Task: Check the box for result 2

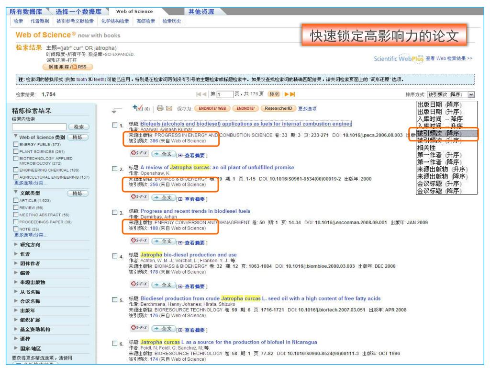Action: pyautogui.click(x=115, y=169)
